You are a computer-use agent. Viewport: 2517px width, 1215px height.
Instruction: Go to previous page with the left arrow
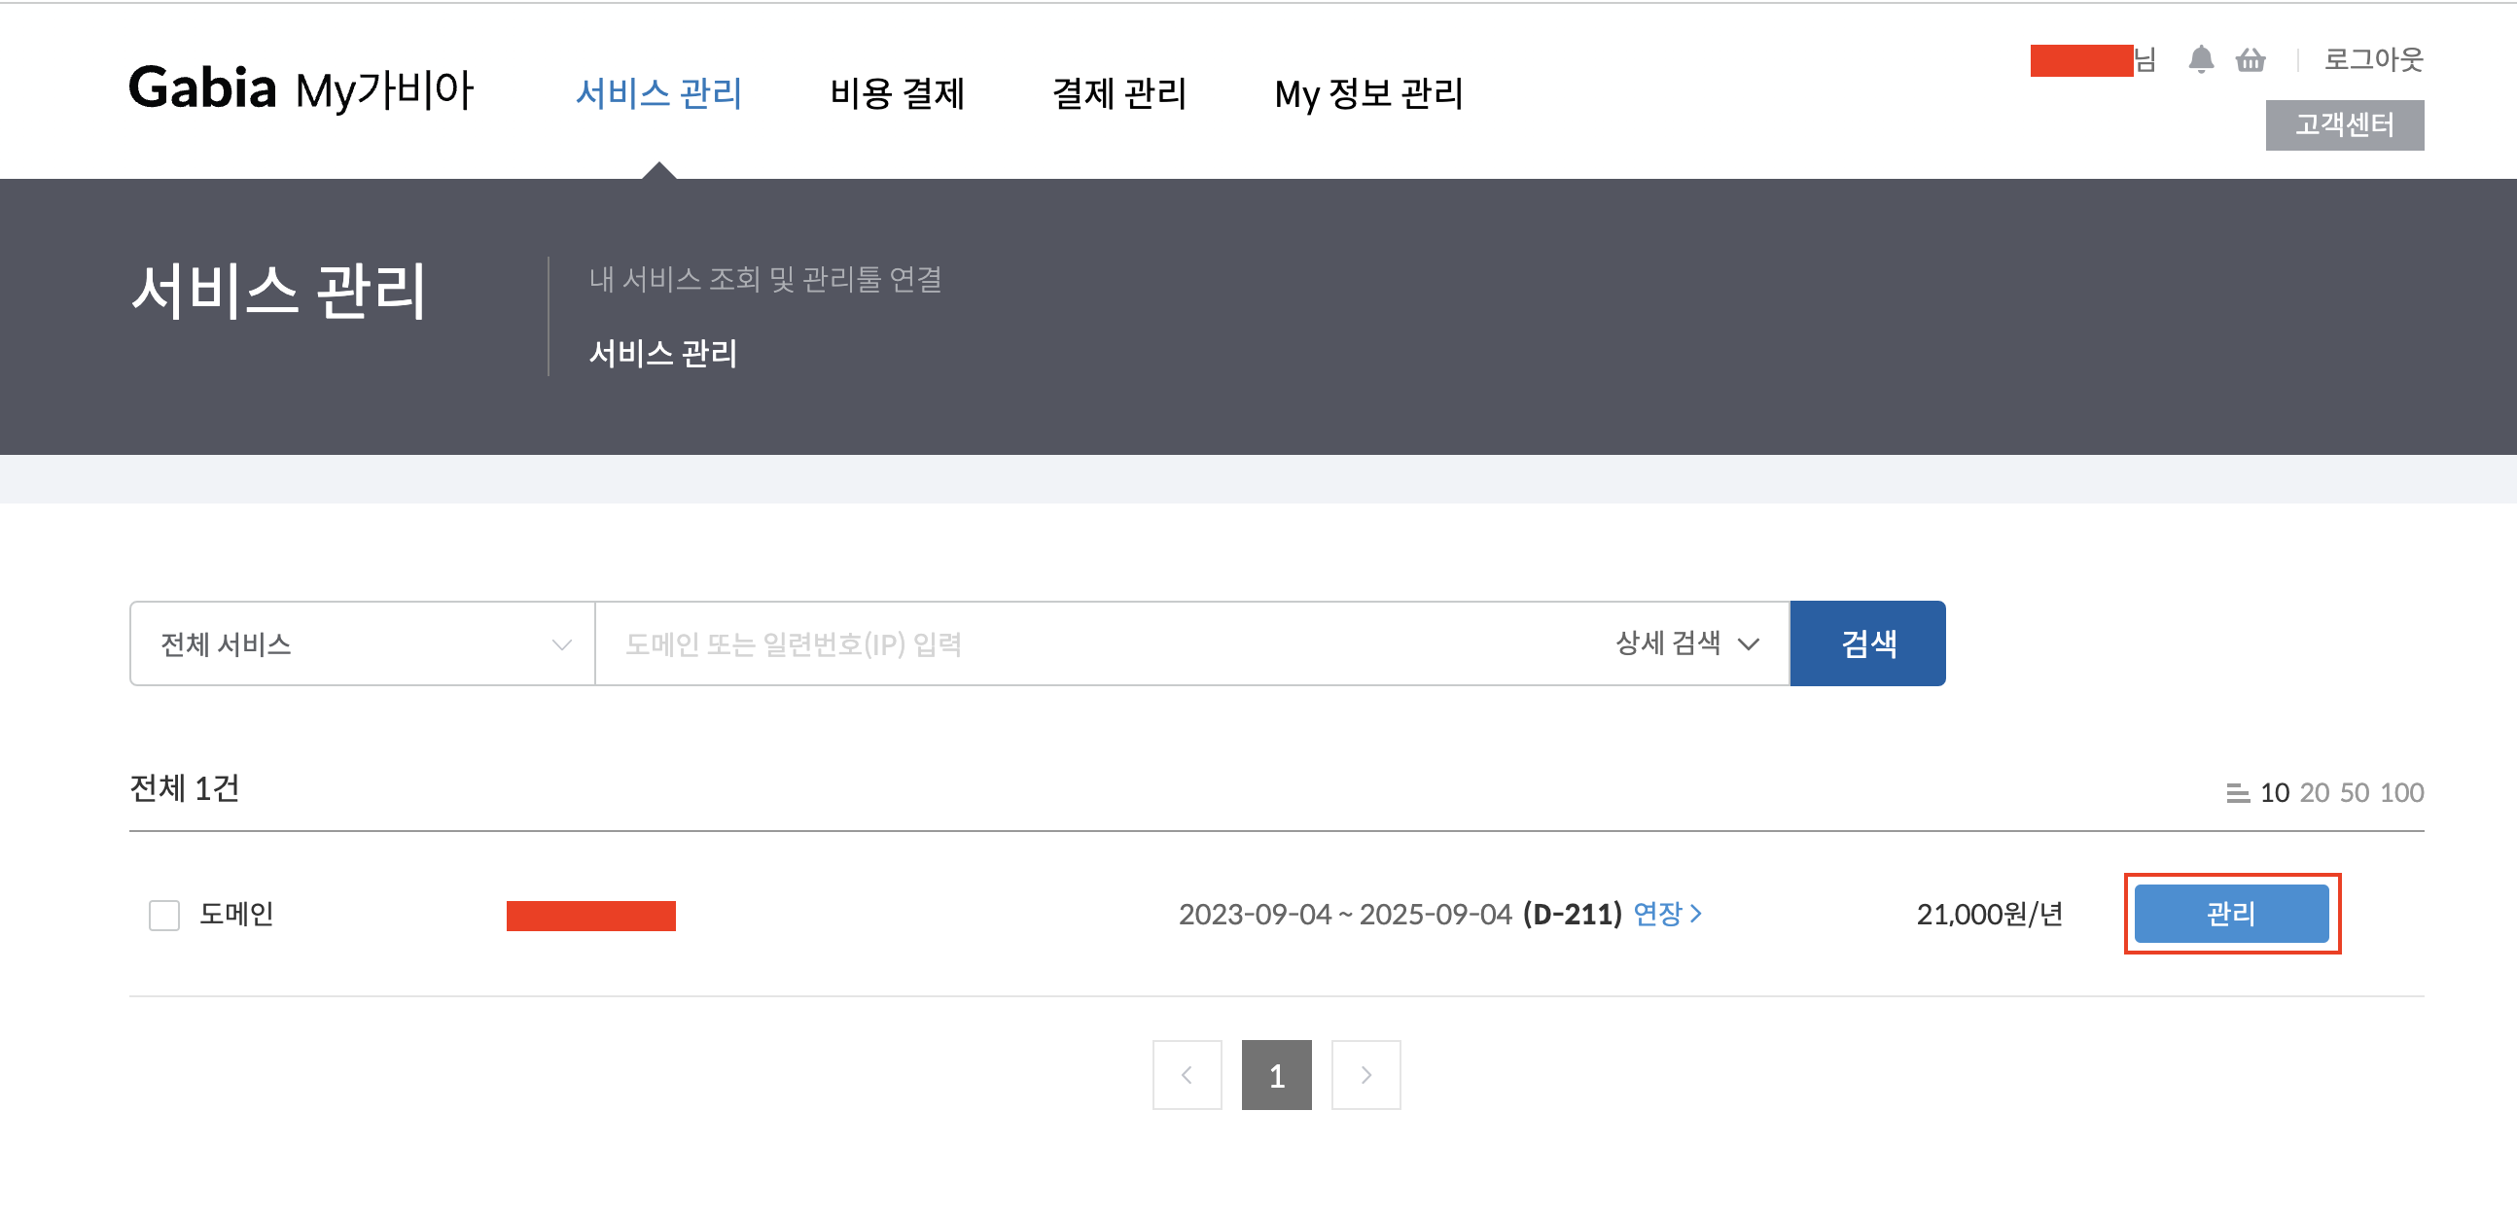tap(1187, 1074)
